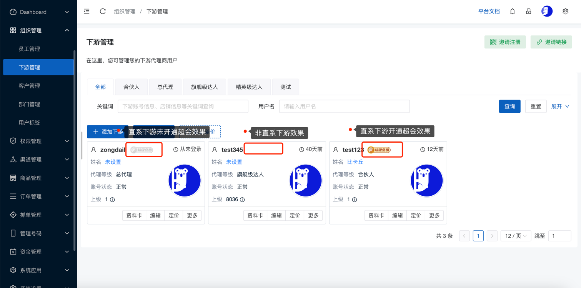The height and width of the screenshot is (288, 581).
Task: Click the 关键词 search input field
Action: click(x=183, y=107)
